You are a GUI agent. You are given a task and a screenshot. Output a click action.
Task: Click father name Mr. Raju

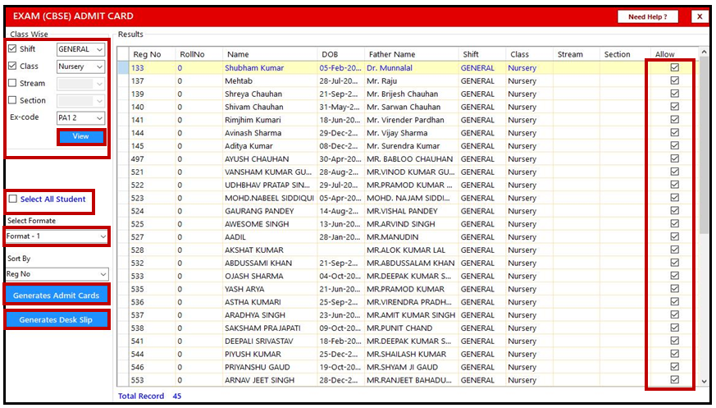point(381,81)
